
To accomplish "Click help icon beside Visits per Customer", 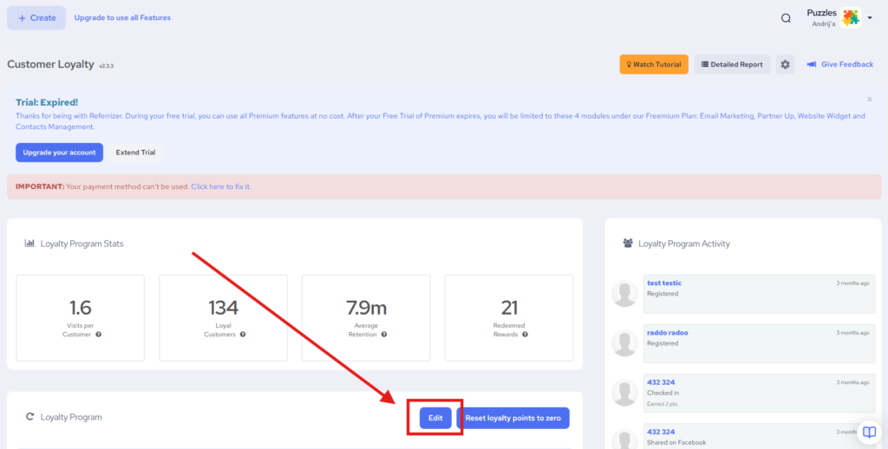I will [99, 335].
